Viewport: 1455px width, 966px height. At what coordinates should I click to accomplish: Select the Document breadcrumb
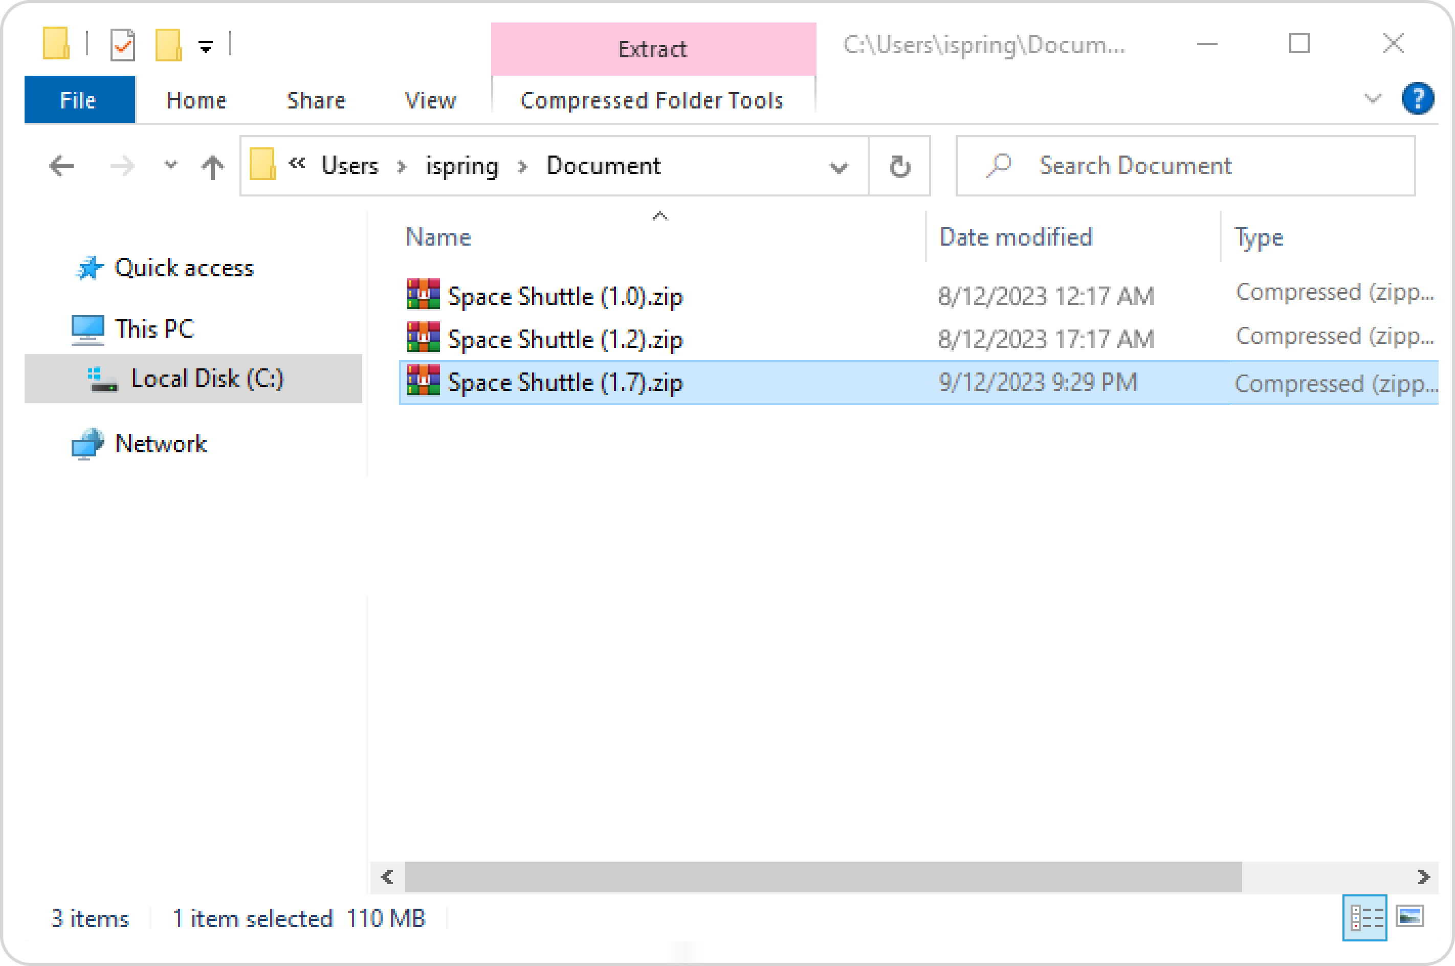604,165
